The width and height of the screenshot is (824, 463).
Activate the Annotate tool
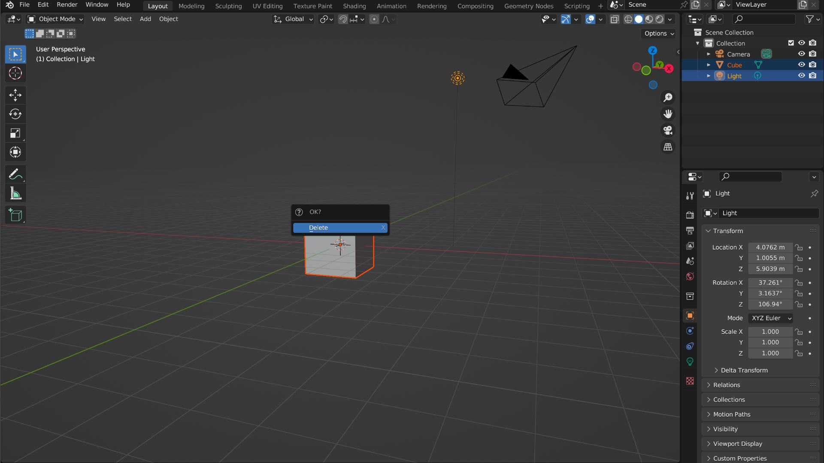coord(15,174)
